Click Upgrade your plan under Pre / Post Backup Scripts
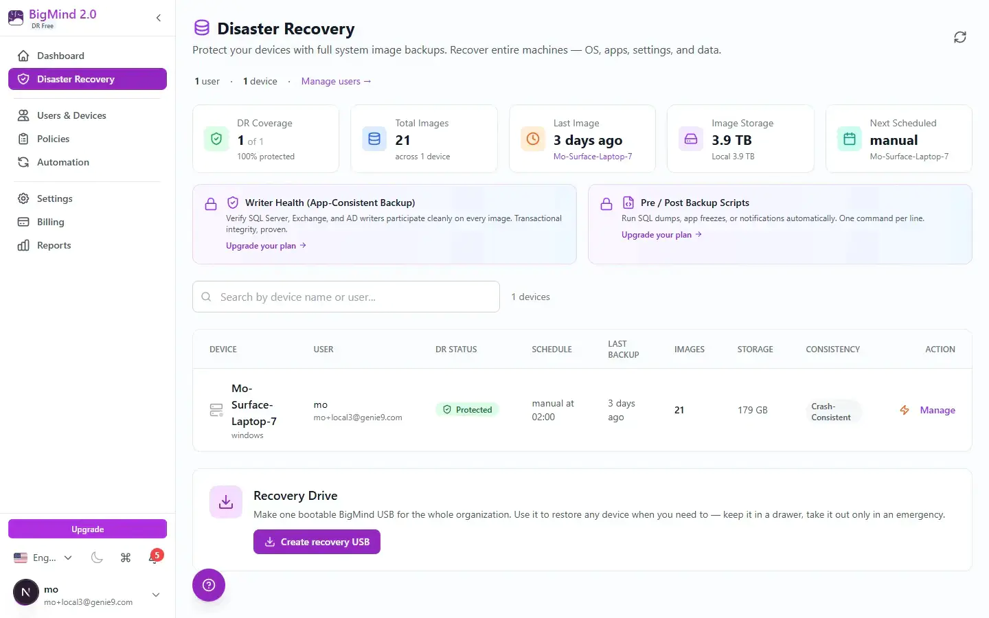Viewport: 989px width, 618px height. [661, 235]
